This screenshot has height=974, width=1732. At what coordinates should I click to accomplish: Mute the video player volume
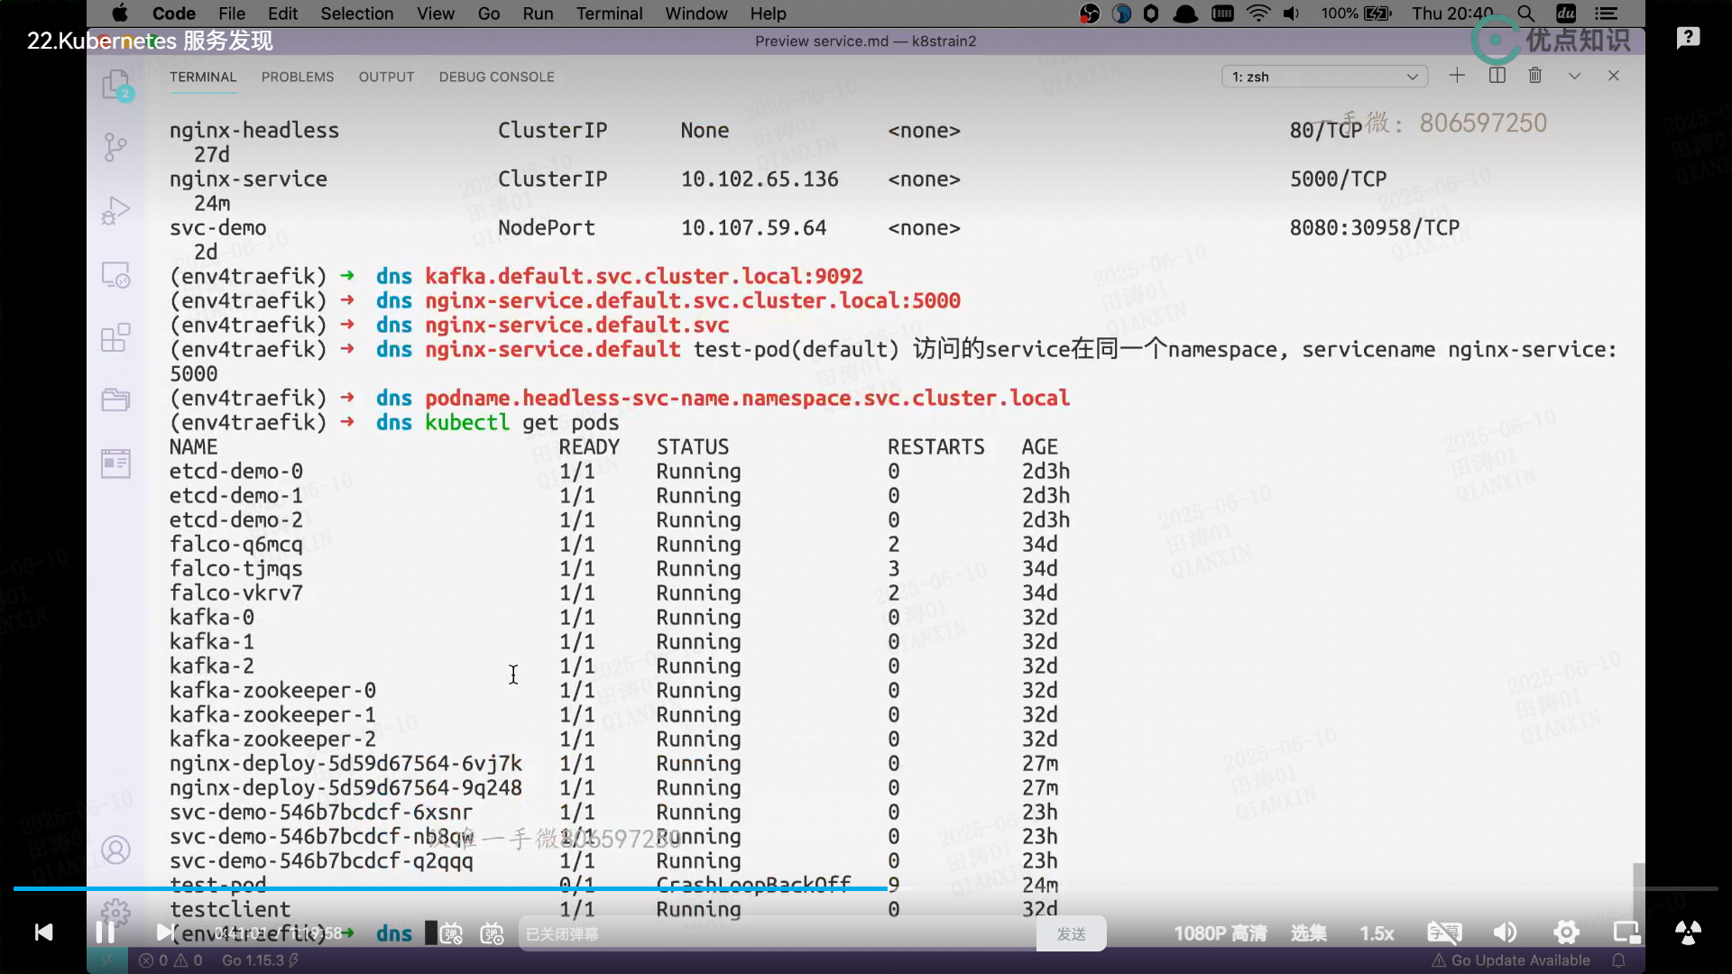pos(1505,933)
